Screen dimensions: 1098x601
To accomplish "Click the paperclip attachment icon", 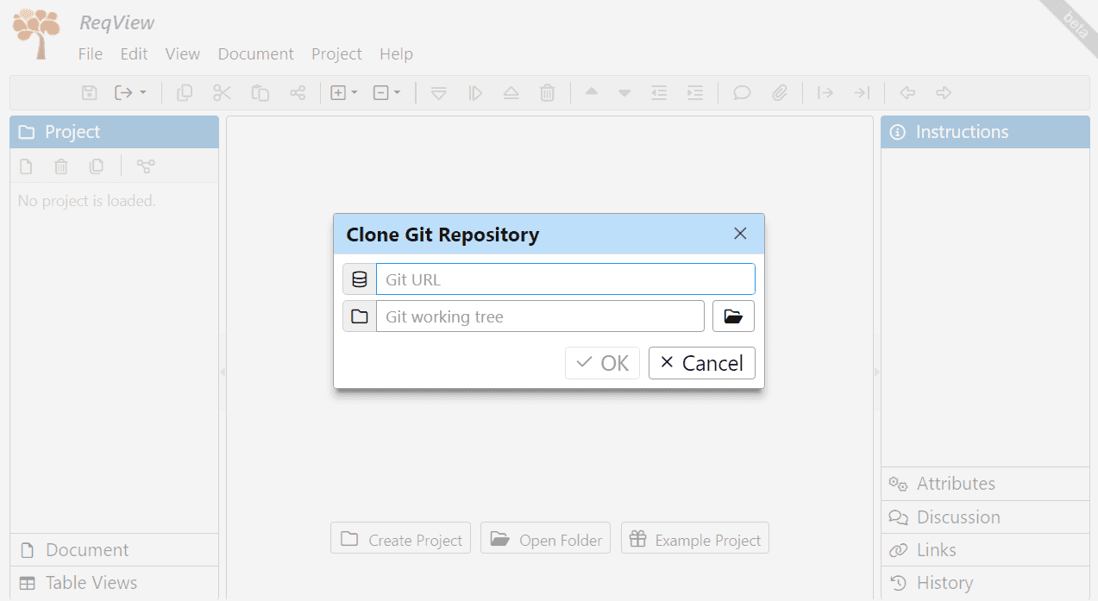I will pyautogui.click(x=780, y=92).
